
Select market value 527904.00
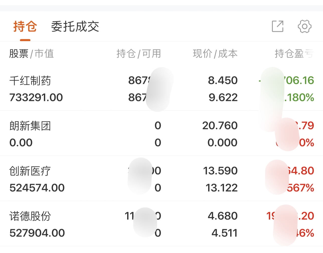point(37,233)
